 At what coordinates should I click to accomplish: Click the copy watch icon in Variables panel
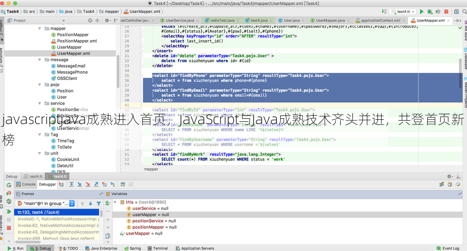108,236
